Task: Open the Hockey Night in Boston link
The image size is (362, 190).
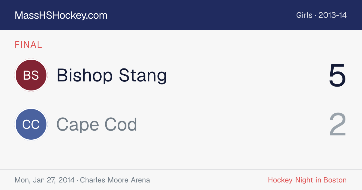Action: (x=307, y=180)
